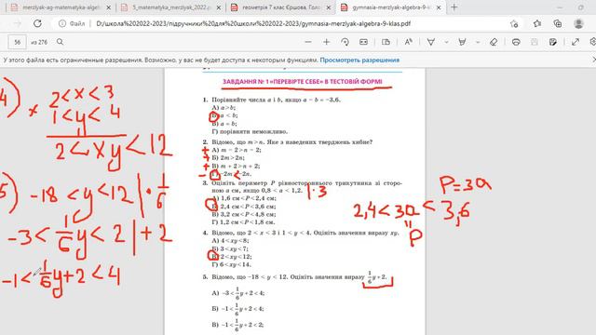Open the page view options
This screenshot has height=335, width=596.
click(386, 42)
